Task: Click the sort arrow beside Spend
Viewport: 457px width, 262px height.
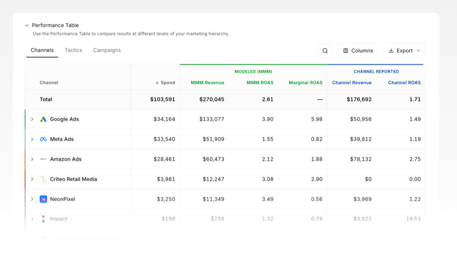Action: [x=157, y=83]
